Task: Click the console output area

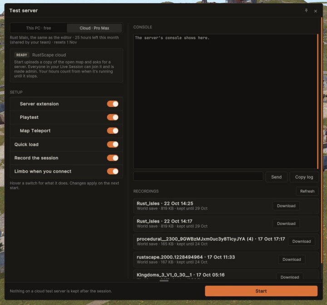Action: (225, 101)
